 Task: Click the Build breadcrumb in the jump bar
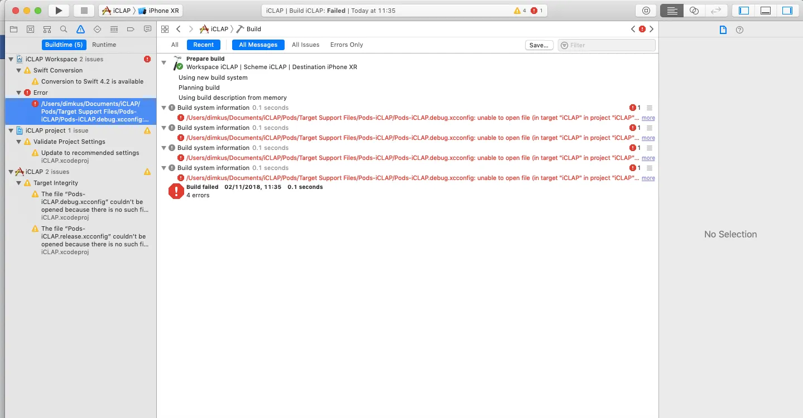click(249, 29)
